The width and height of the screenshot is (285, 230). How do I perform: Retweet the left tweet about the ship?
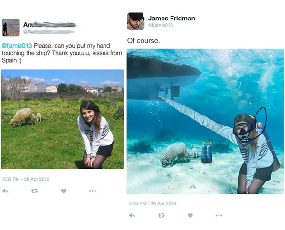tap(35, 191)
